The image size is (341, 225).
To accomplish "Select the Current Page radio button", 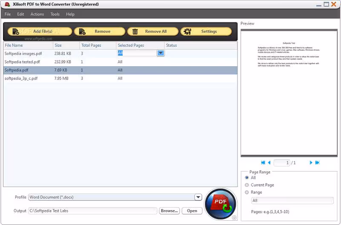I will (x=247, y=185).
